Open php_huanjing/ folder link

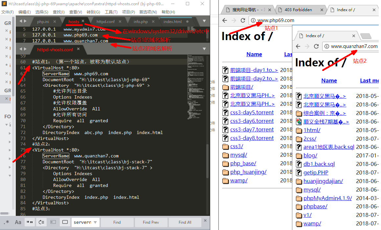pos(248,172)
